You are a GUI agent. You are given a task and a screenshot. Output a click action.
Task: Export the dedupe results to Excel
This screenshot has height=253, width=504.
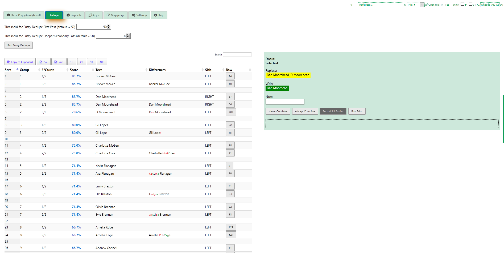tap(59, 62)
